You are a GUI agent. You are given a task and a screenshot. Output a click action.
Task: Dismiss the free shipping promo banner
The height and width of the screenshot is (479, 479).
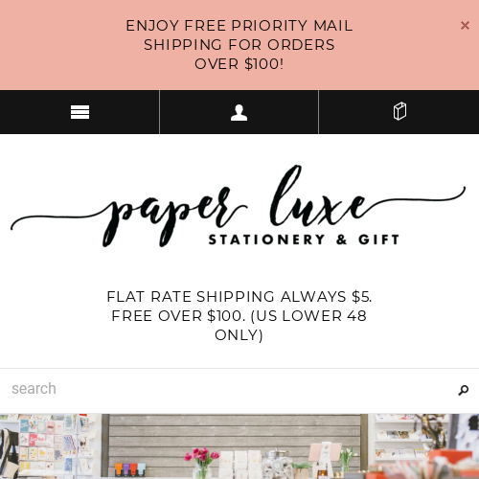[x=465, y=25]
